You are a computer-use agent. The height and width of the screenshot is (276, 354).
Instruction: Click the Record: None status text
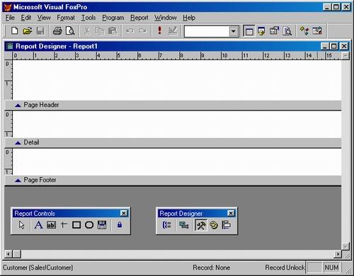click(x=212, y=268)
